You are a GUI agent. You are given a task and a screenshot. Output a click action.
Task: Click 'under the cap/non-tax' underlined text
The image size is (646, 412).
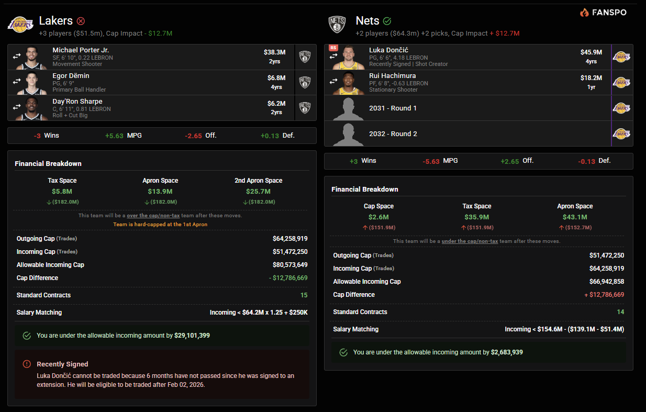pyautogui.click(x=470, y=241)
